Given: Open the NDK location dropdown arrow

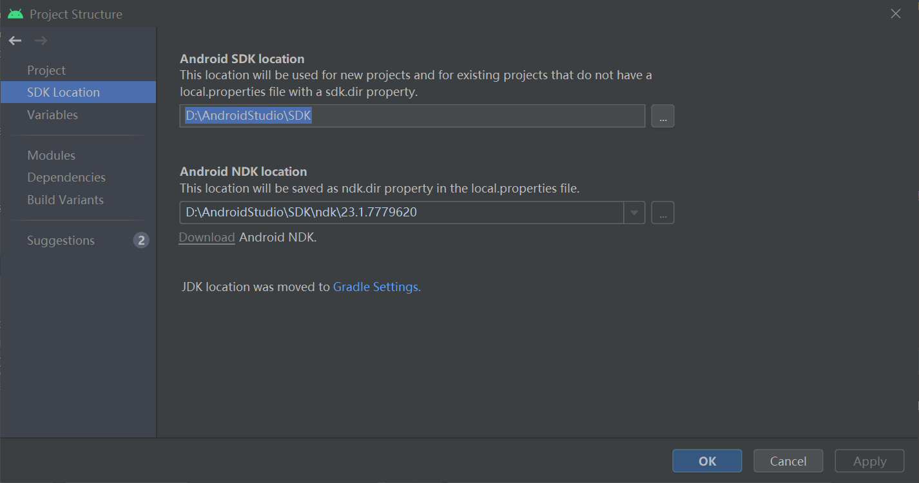Looking at the screenshot, I should (x=634, y=212).
